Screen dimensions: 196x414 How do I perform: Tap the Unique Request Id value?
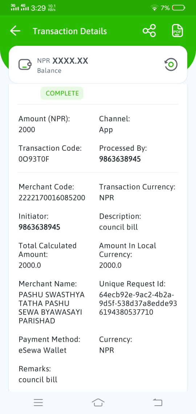coord(138,303)
